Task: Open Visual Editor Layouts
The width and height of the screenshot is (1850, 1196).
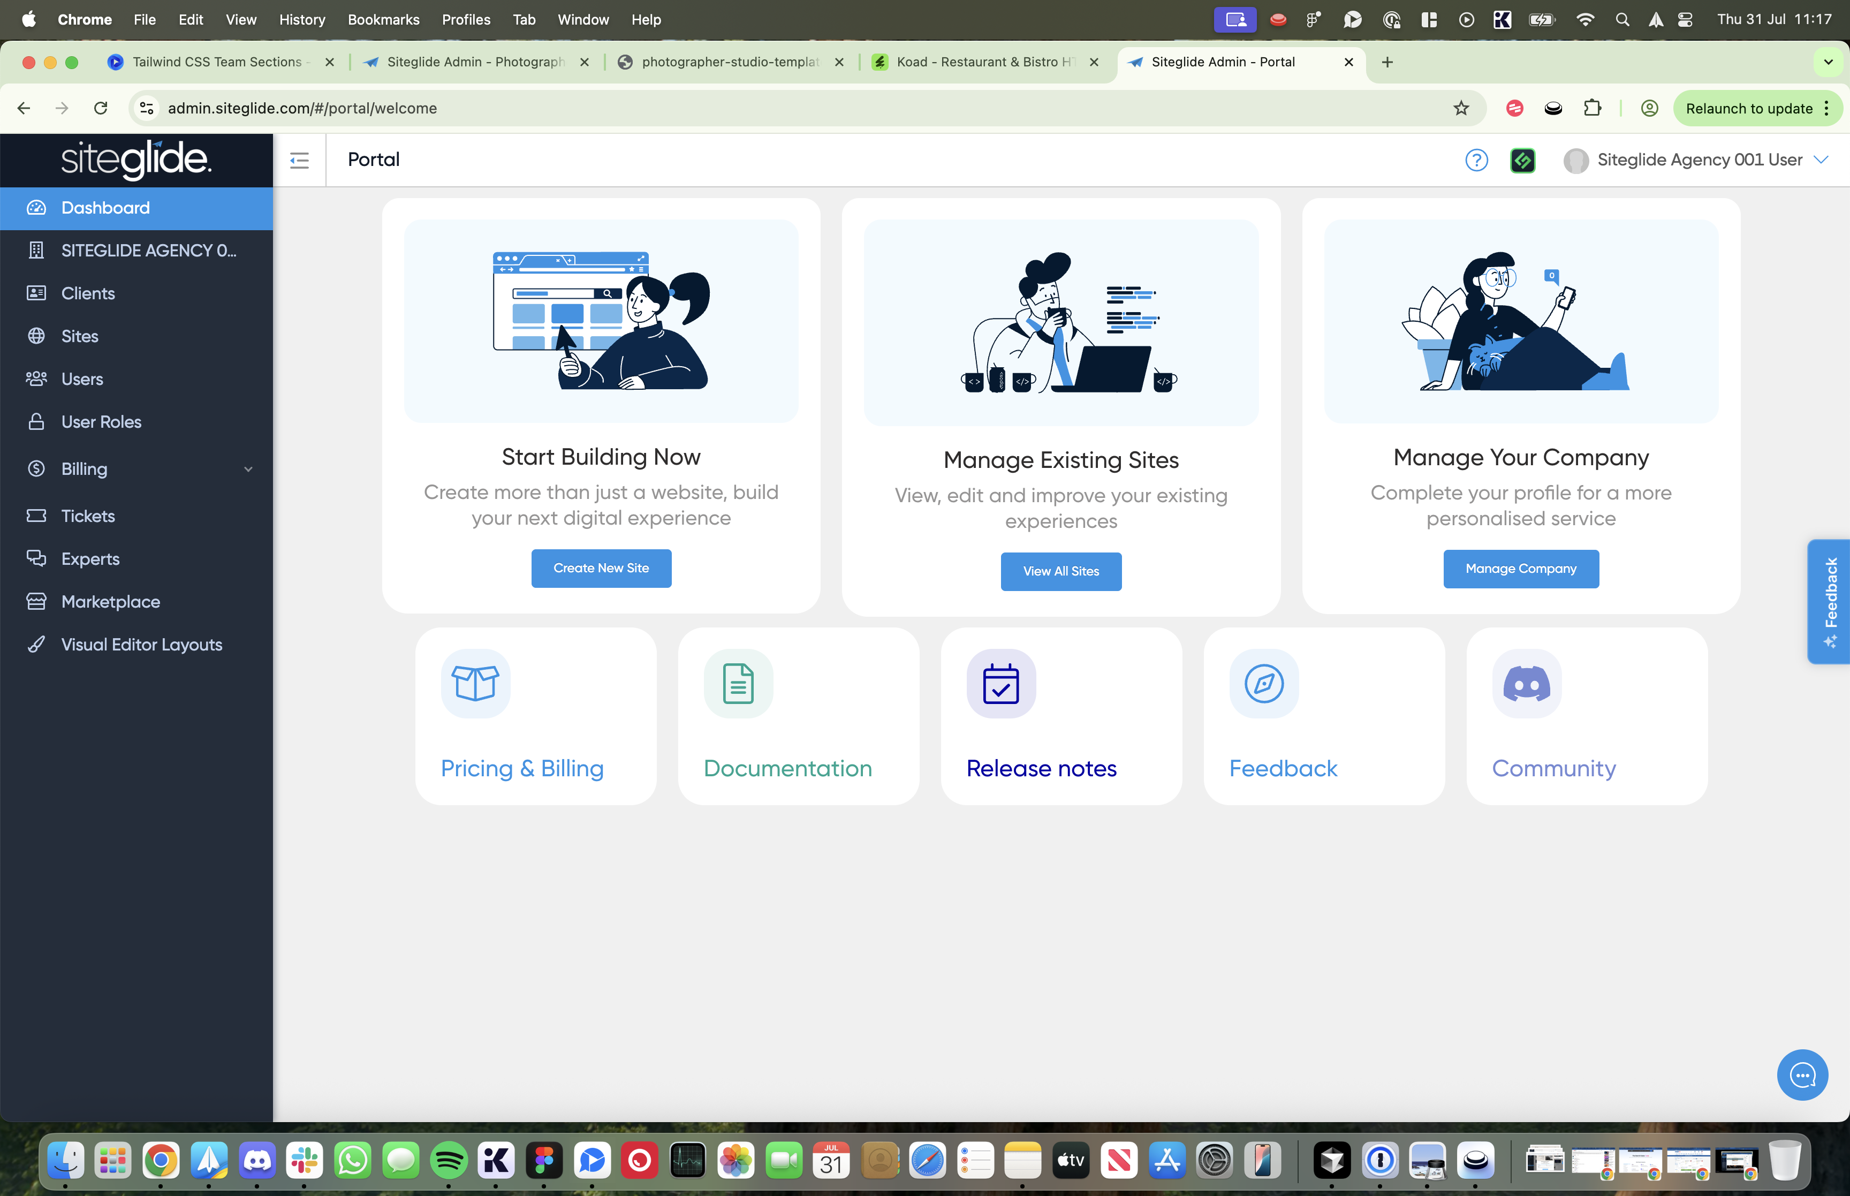Action: 141,644
